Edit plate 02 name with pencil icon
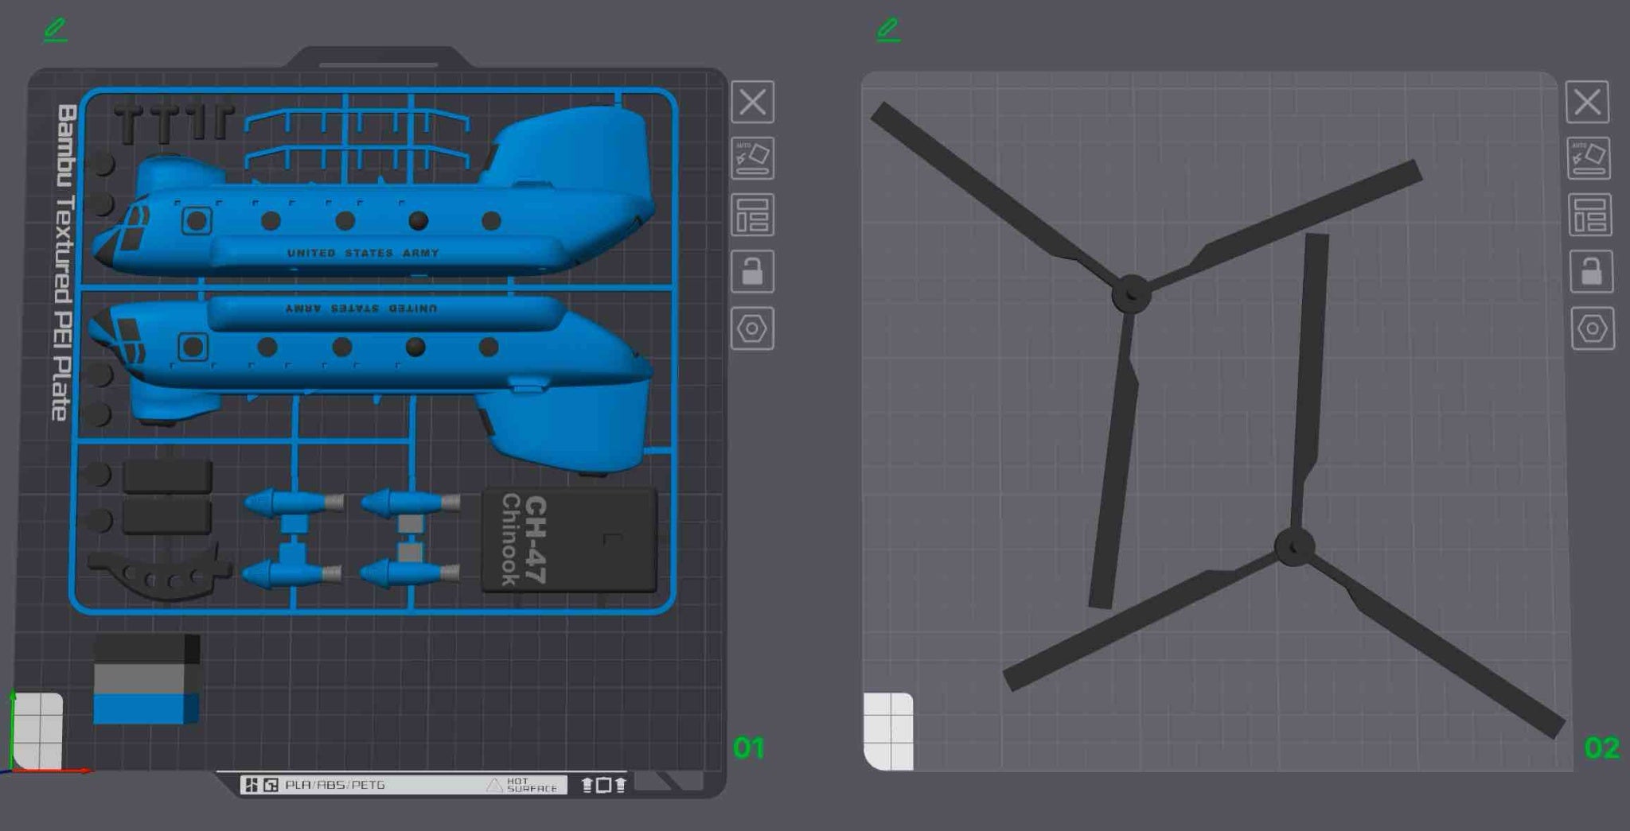The width and height of the screenshot is (1630, 831). (x=888, y=30)
